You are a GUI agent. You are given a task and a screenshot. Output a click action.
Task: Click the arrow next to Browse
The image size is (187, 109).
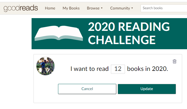pyautogui.click(x=102, y=8)
